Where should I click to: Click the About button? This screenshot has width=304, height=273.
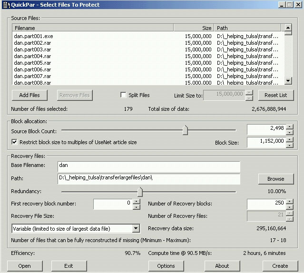pyautogui.click(x=222, y=266)
